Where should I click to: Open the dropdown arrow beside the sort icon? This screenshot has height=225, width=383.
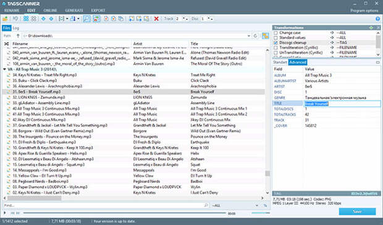click(78, 19)
